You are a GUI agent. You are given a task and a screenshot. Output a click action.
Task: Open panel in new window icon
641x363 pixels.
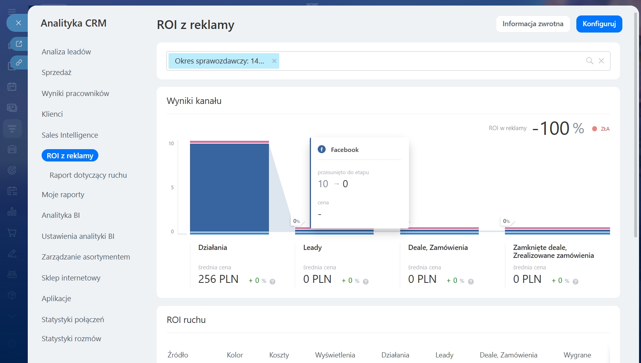click(x=19, y=44)
